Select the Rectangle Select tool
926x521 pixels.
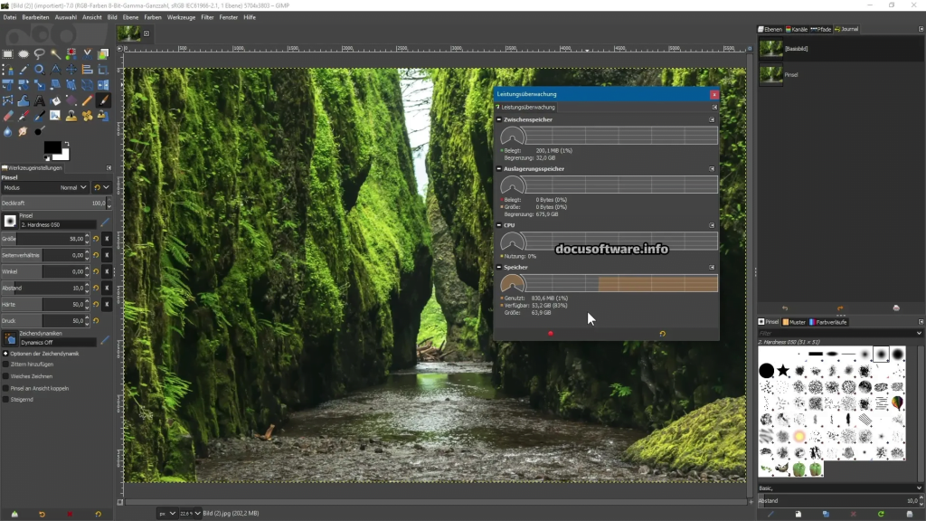click(x=8, y=54)
